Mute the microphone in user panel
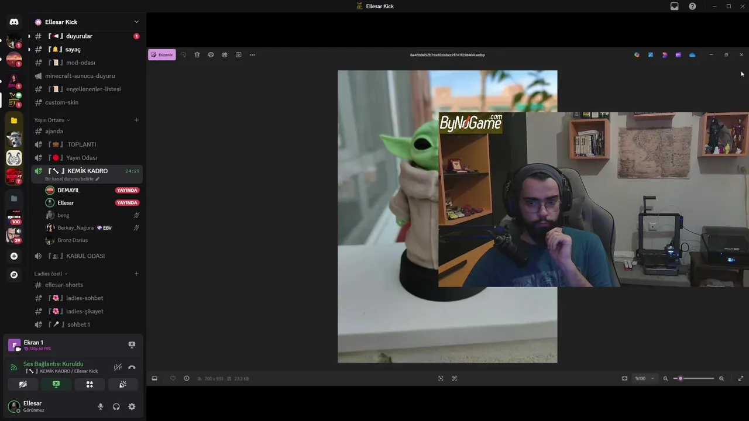 point(101,406)
